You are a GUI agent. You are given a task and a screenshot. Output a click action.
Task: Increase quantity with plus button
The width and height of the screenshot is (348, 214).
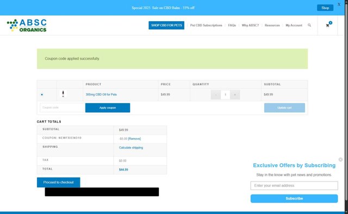point(235,95)
